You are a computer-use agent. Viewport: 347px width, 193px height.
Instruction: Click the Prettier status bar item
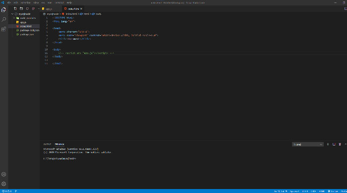[x=344, y=191]
